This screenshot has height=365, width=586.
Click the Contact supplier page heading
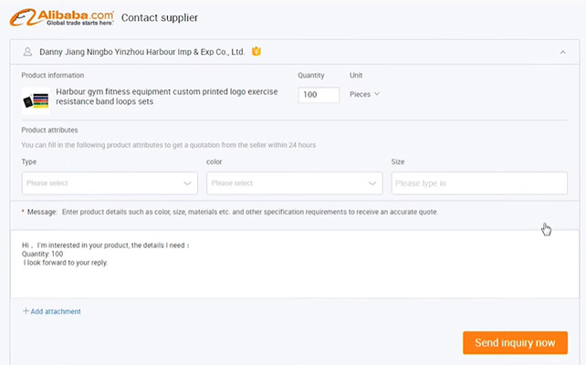(x=160, y=17)
